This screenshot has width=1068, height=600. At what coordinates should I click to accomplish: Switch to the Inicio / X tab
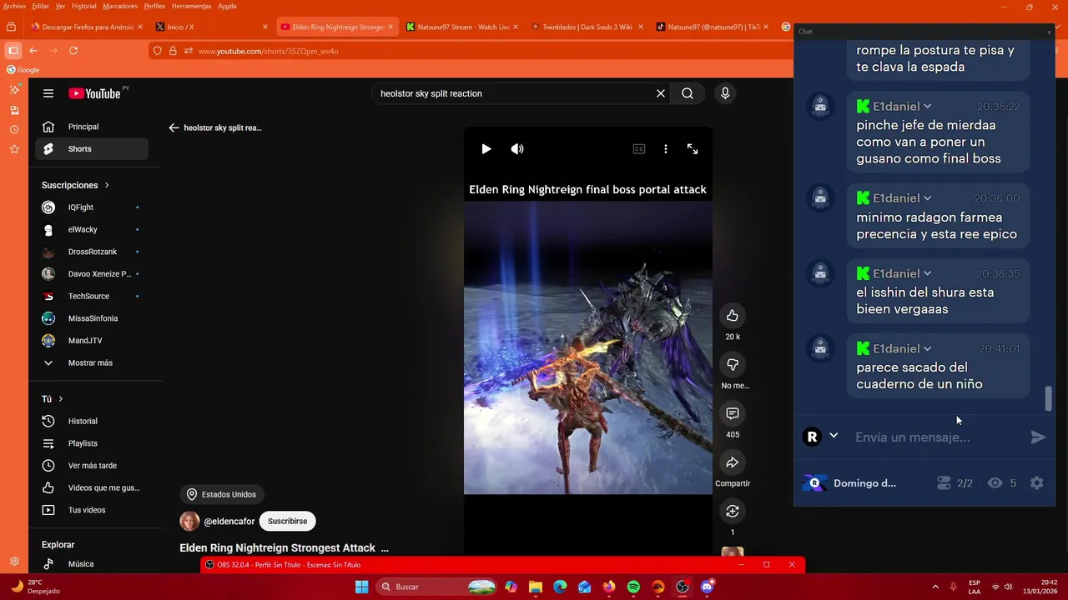(213, 27)
